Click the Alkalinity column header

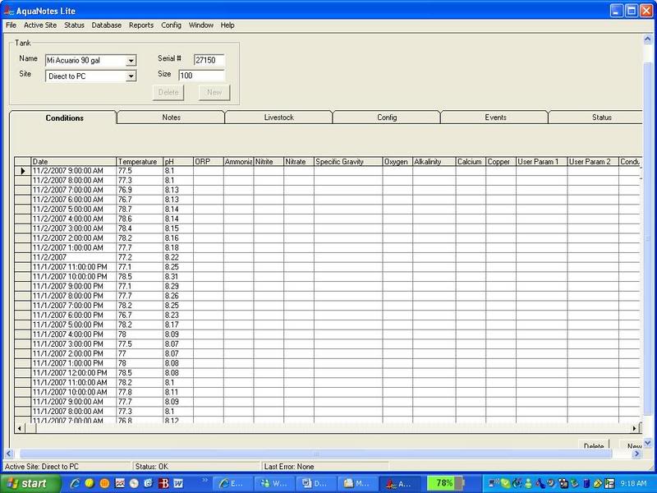pyautogui.click(x=434, y=162)
